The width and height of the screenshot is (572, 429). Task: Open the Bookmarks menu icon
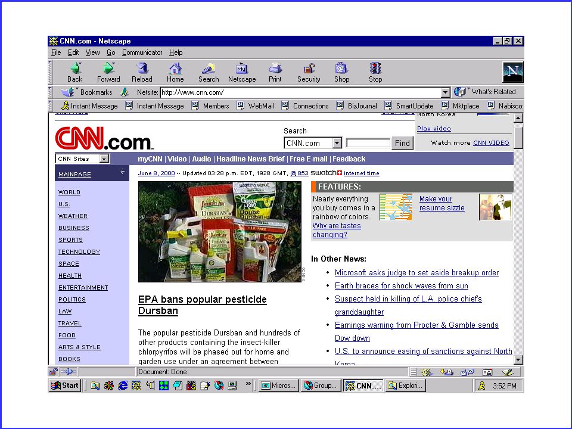point(68,92)
